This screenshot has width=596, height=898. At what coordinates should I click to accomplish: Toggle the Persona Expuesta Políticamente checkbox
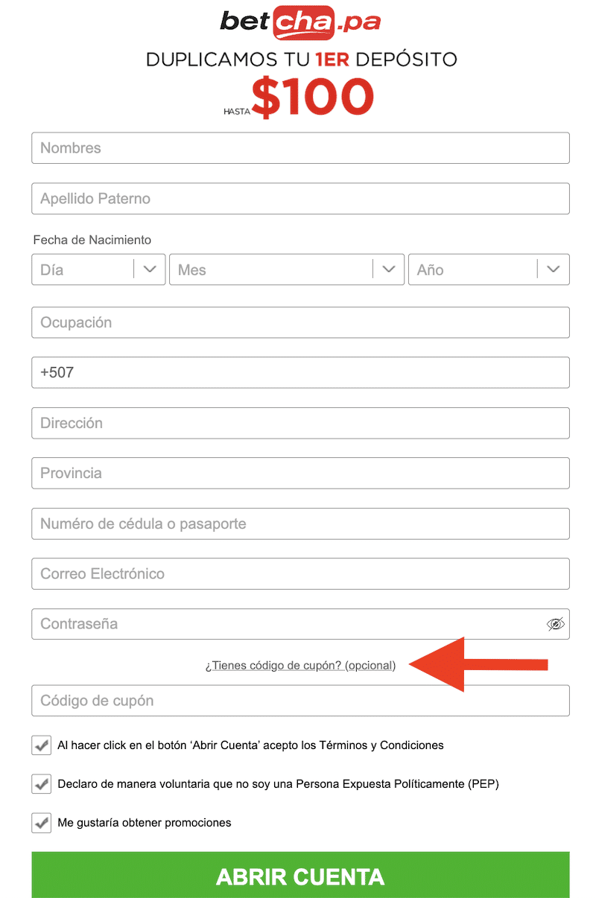(x=41, y=784)
